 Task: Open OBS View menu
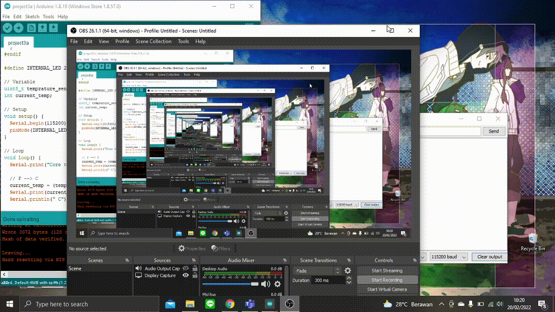(x=104, y=41)
